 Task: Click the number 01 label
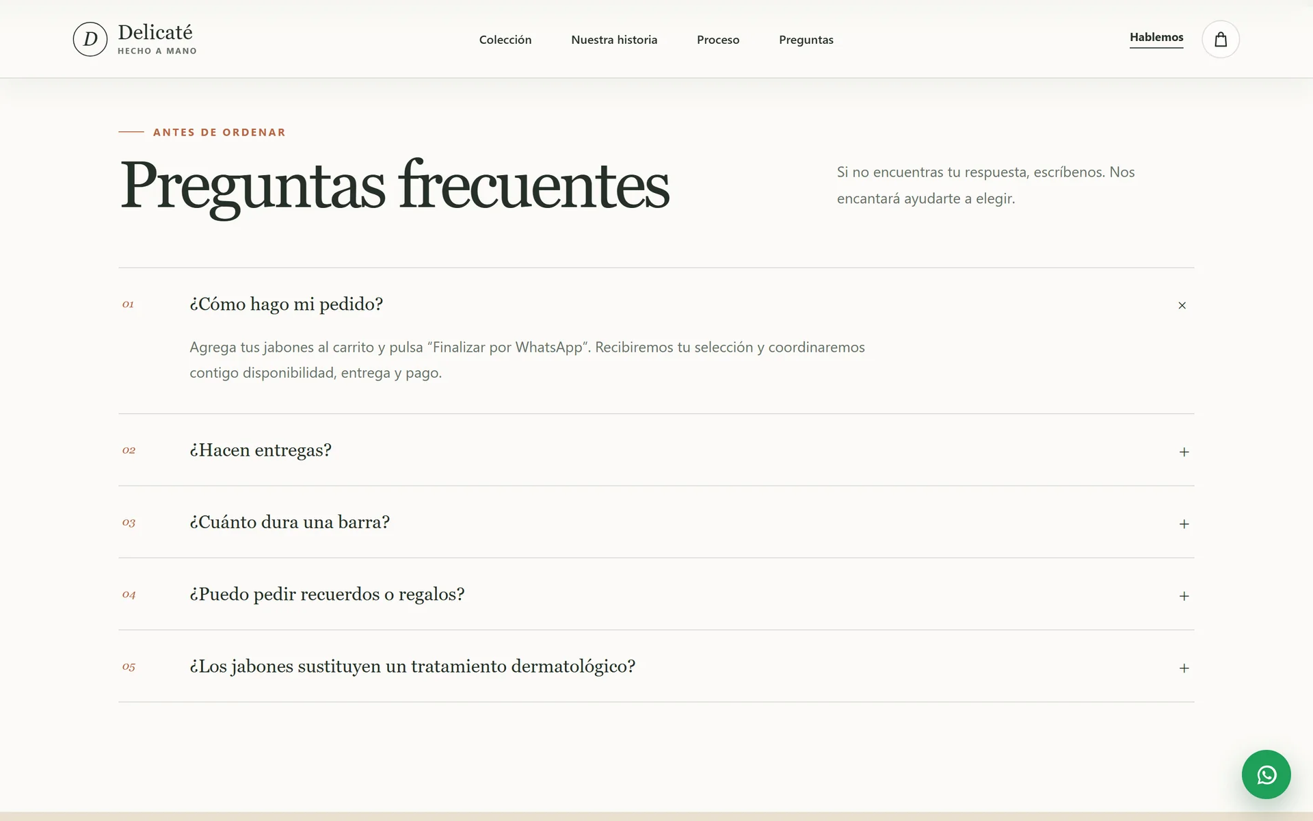coord(128,304)
